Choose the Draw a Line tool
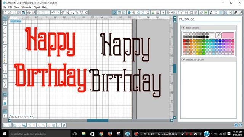This screenshot has height=137, width=244. point(5,28)
